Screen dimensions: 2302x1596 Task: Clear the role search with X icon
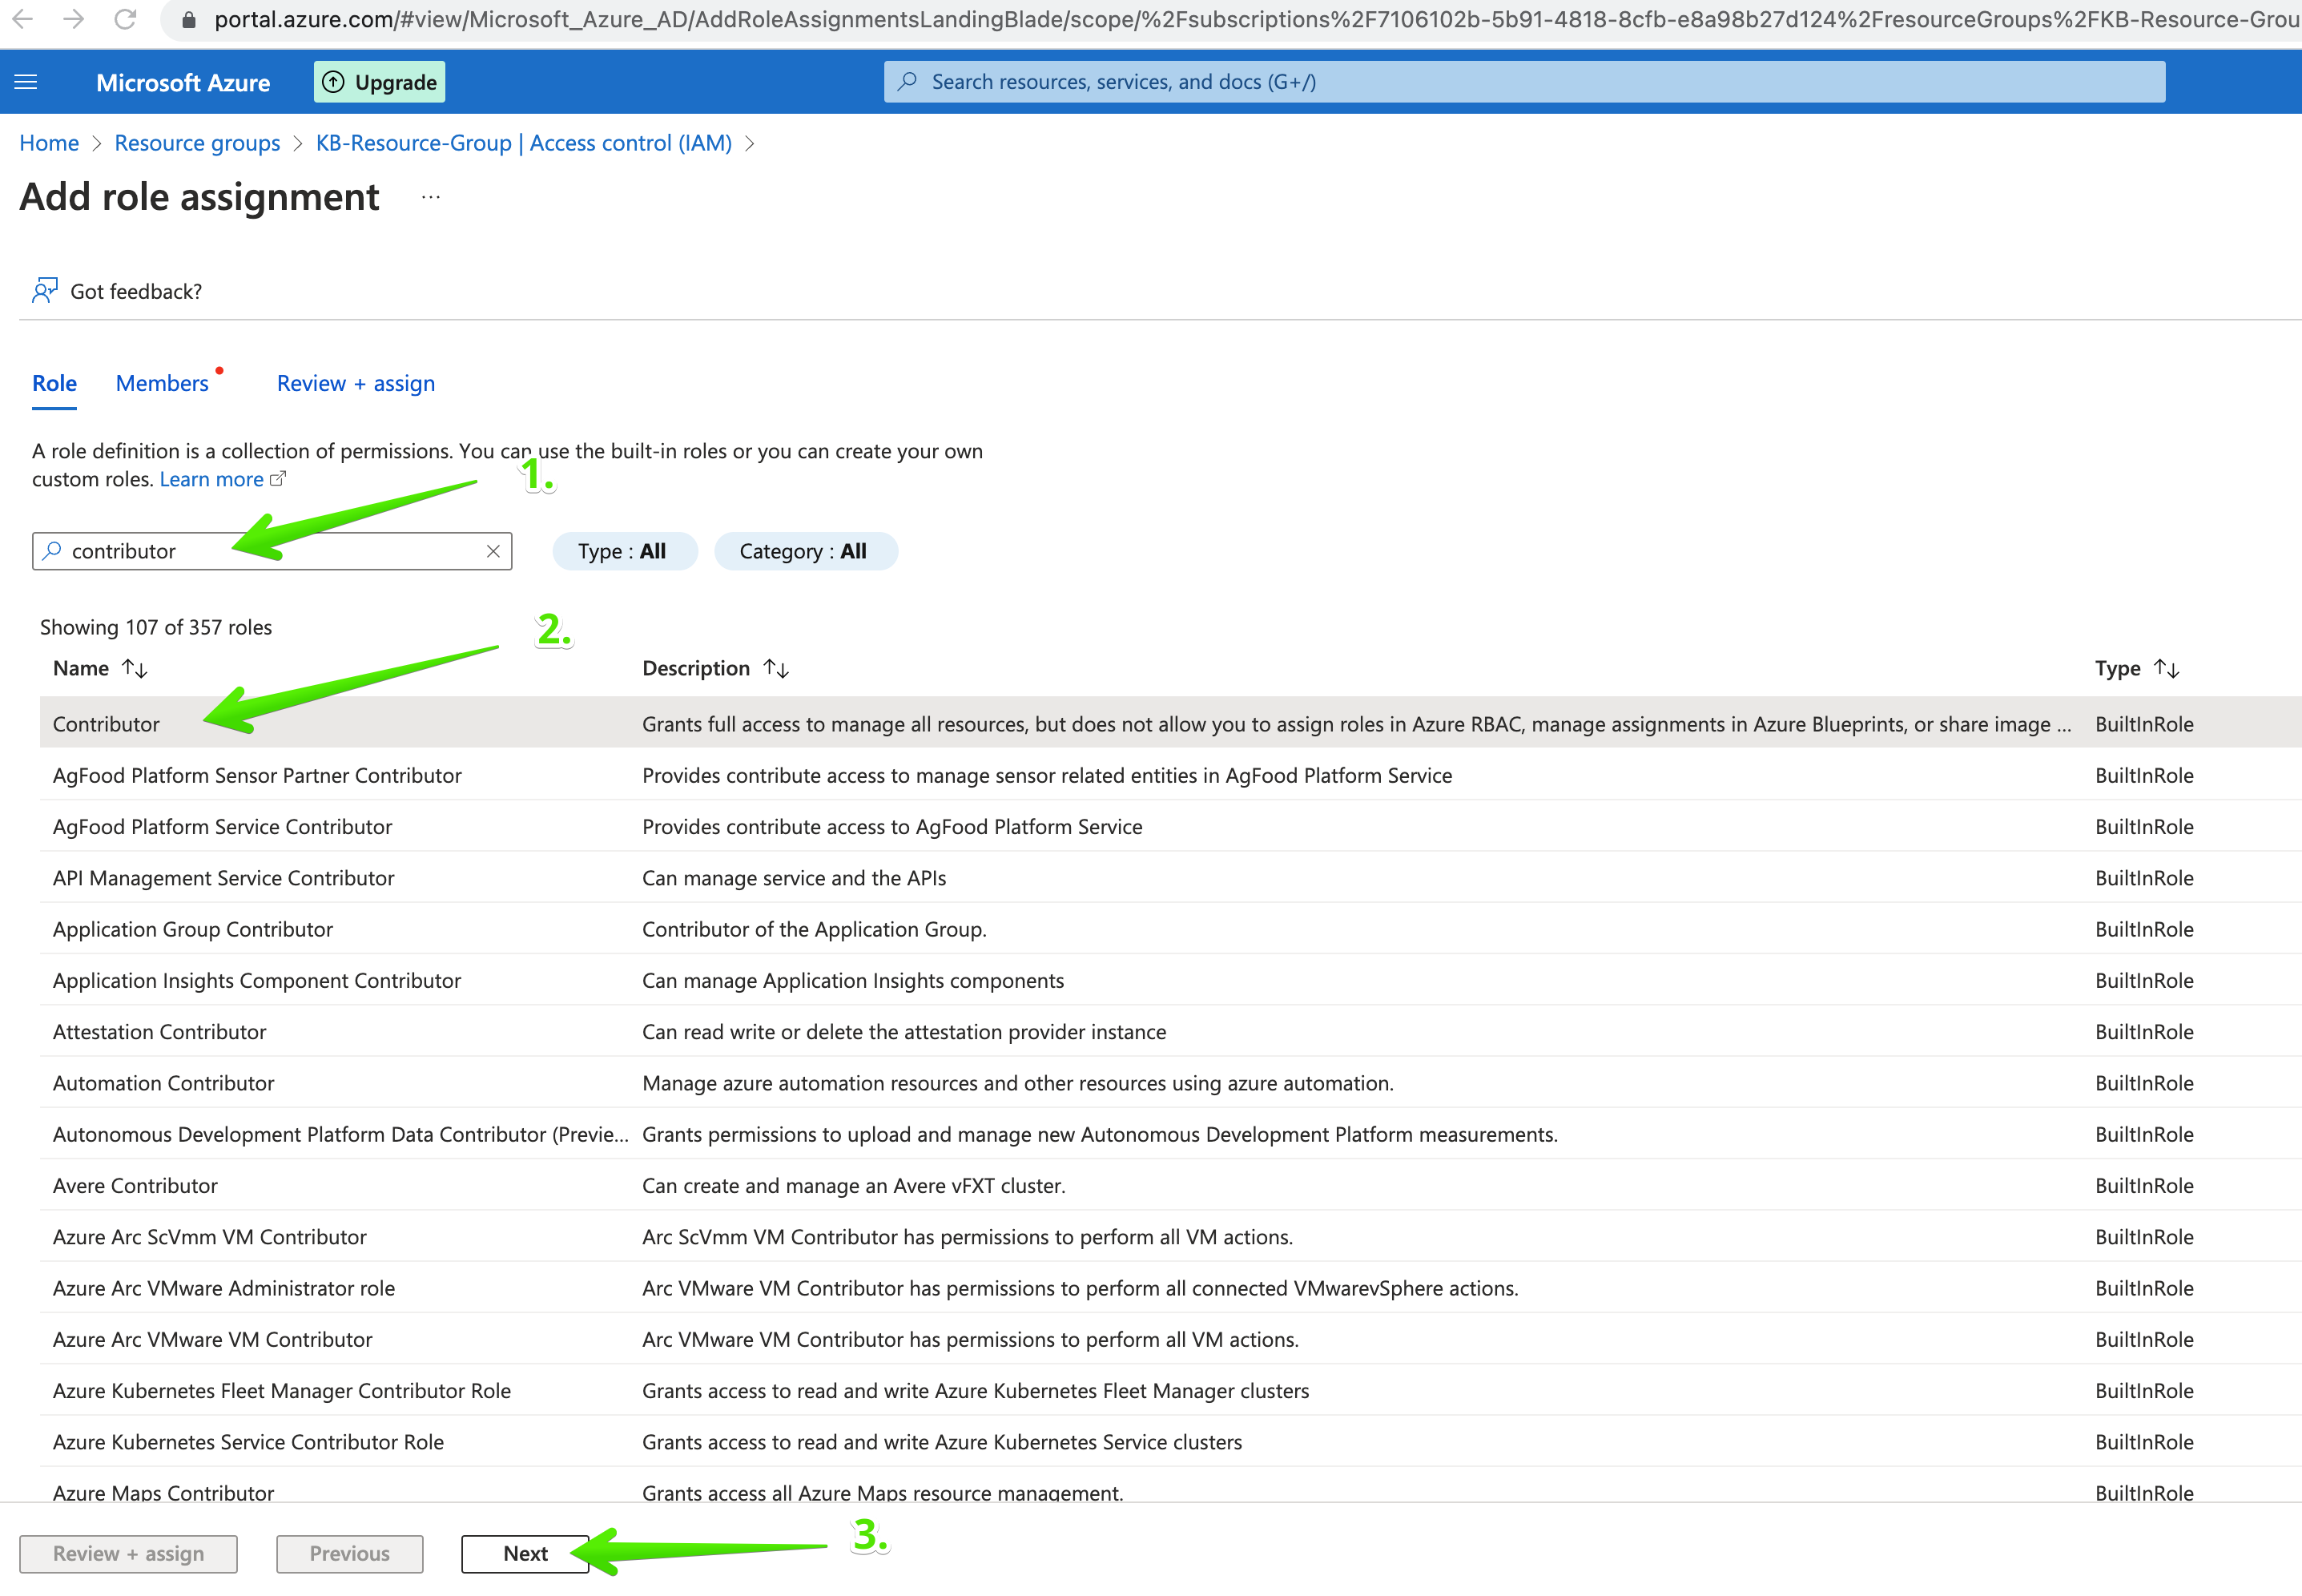(493, 551)
